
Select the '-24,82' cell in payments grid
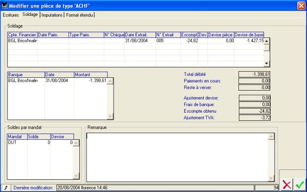(x=189, y=41)
